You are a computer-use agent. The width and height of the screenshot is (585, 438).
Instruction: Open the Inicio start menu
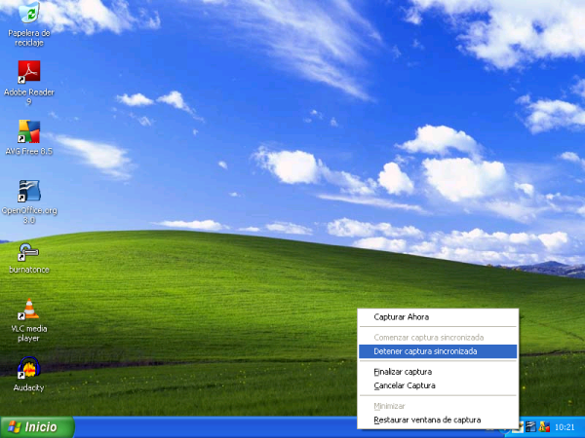[x=37, y=426]
